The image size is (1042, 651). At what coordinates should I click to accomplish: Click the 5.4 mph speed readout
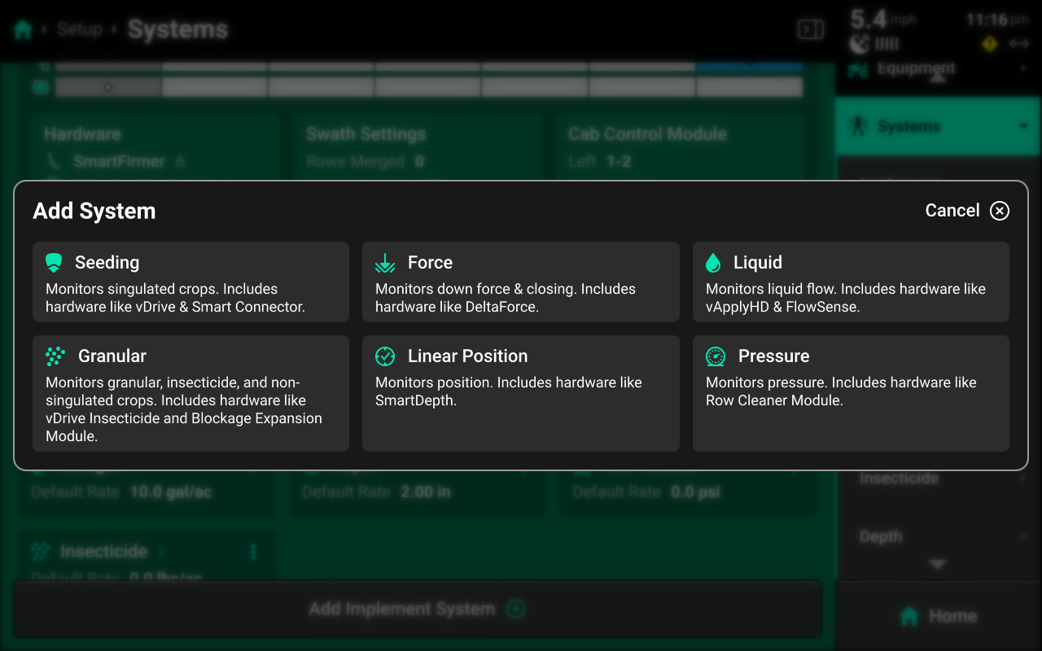pyautogui.click(x=883, y=19)
